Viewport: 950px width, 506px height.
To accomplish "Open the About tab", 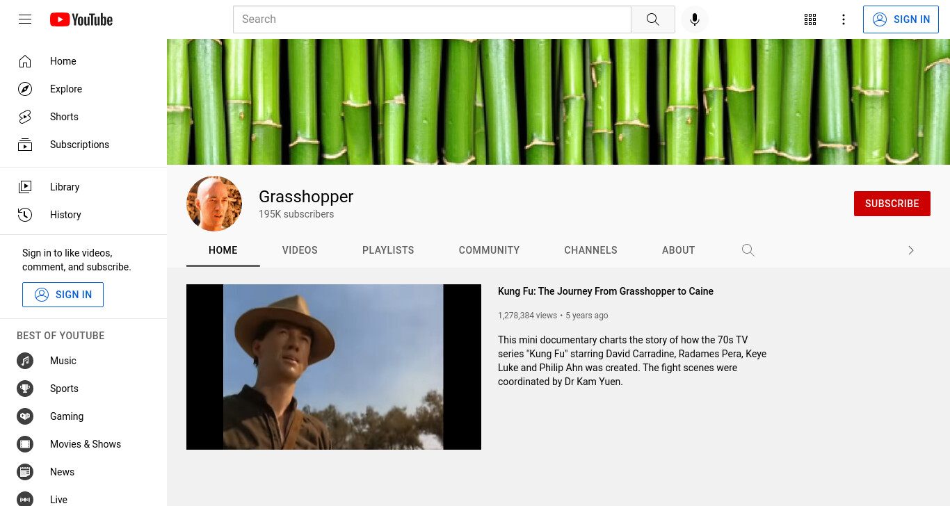I will pos(679,250).
